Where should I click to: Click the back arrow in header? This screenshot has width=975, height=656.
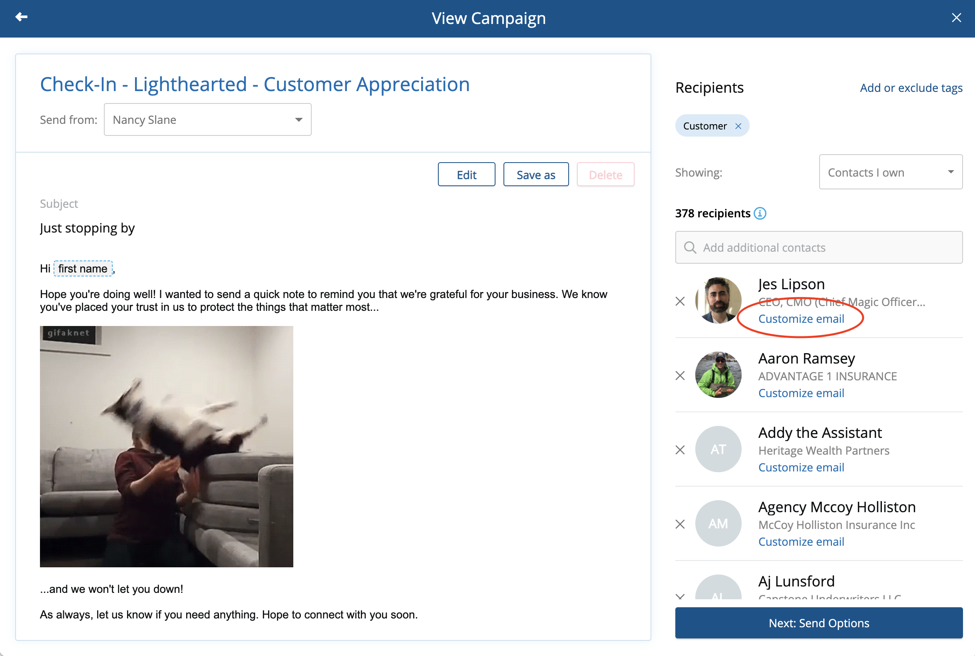[x=21, y=17]
